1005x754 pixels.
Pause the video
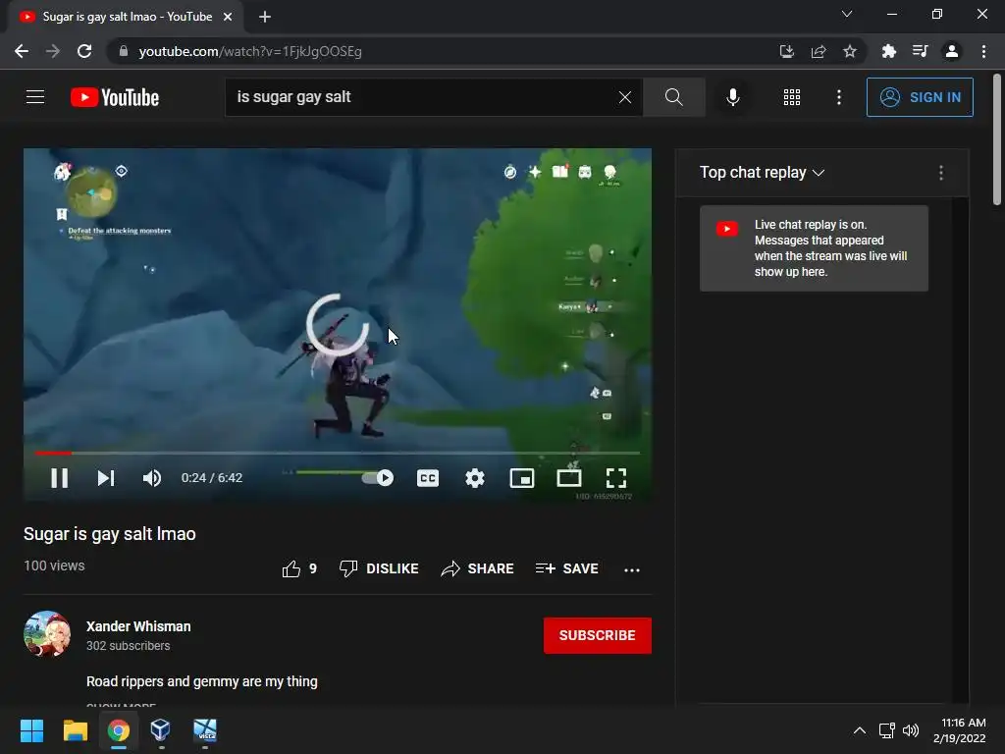coord(60,478)
